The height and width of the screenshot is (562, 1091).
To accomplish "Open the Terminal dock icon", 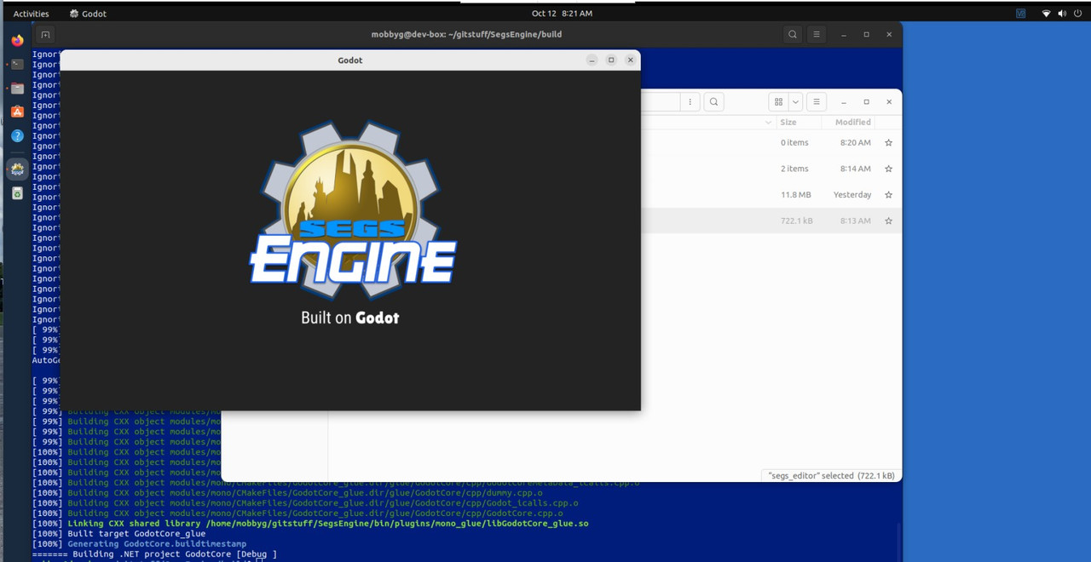I will [17, 64].
